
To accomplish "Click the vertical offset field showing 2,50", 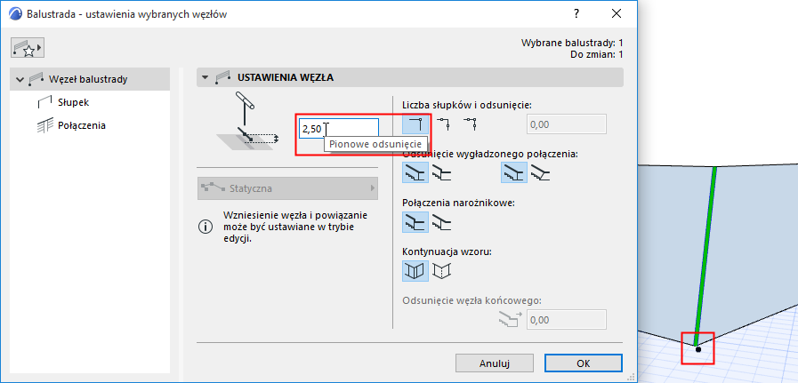I will 340,129.
